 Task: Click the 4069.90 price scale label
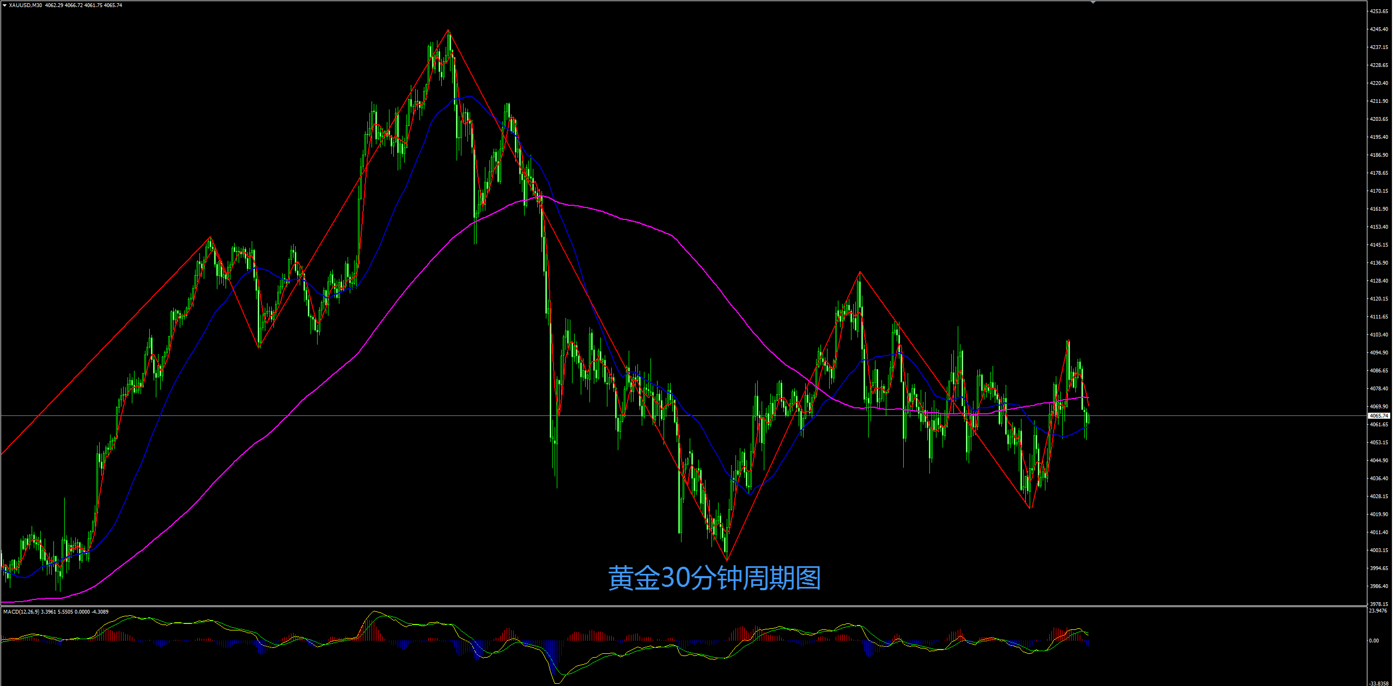point(1378,407)
